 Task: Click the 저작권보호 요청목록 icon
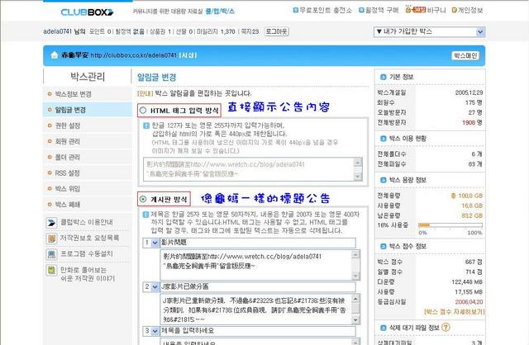click(x=51, y=239)
